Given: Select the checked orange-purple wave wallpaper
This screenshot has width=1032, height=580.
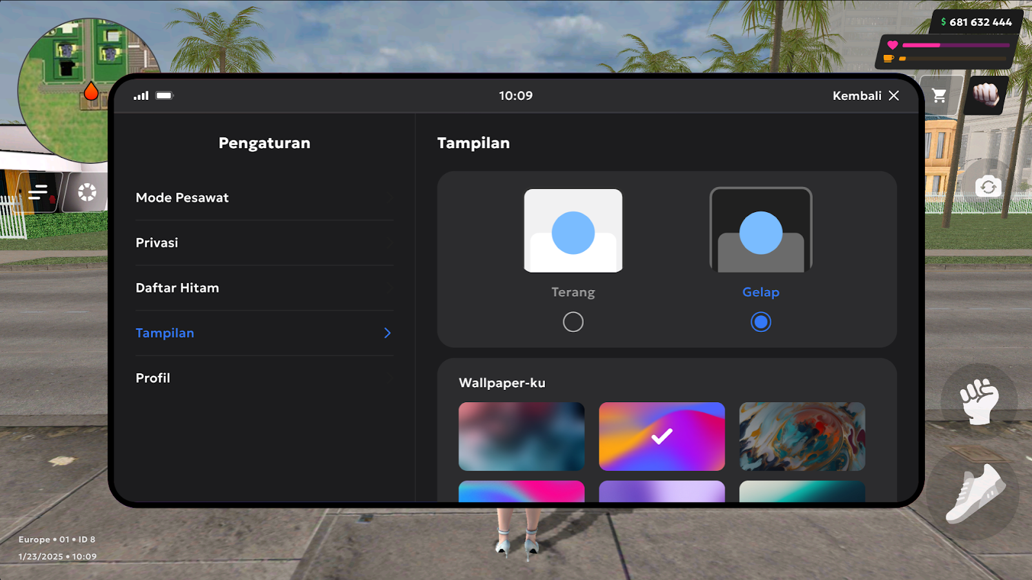Looking at the screenshot, I should pyautogui.click(x=662, y=436).
